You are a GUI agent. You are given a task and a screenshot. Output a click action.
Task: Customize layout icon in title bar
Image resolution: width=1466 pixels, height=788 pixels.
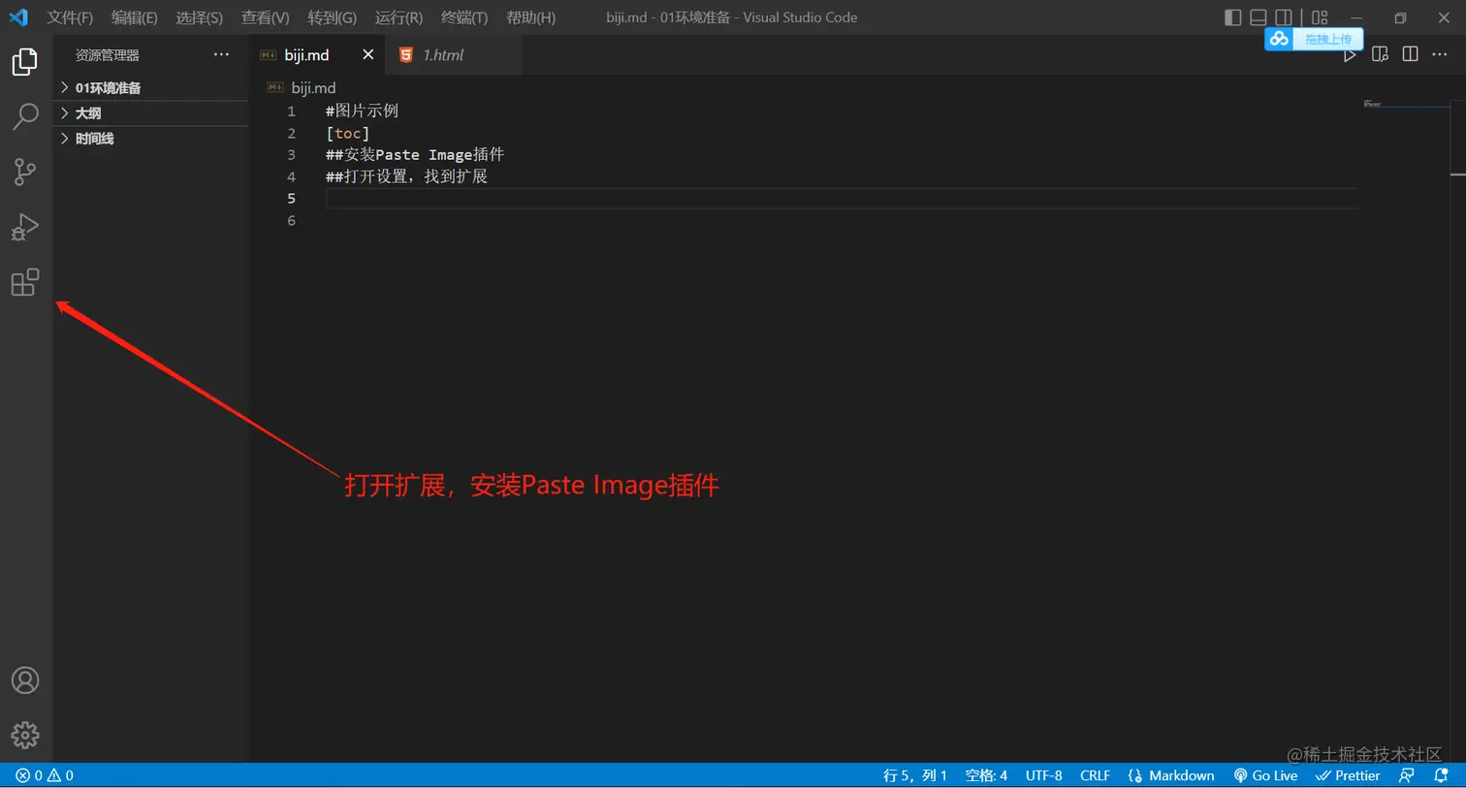coord(1320,17)
